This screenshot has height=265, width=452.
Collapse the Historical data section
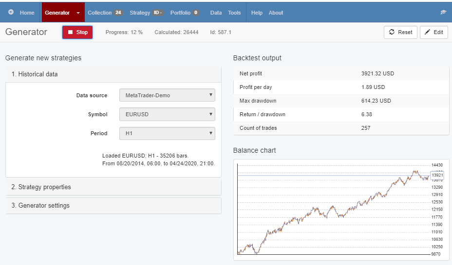113,74
